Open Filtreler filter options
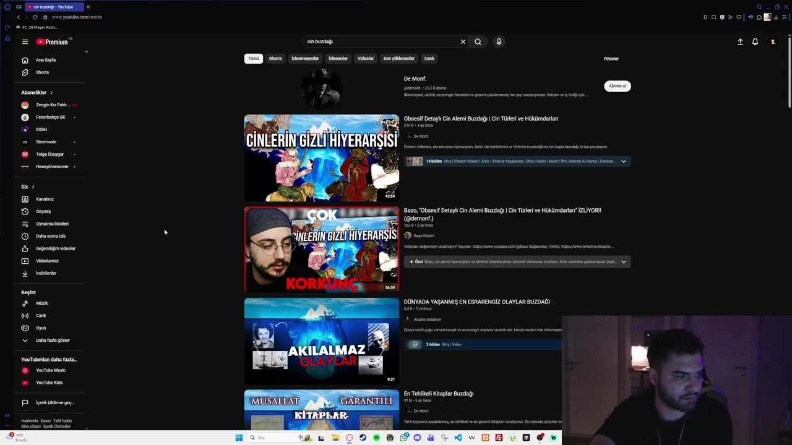Screen dimensions: 792x445 [611, 59]
